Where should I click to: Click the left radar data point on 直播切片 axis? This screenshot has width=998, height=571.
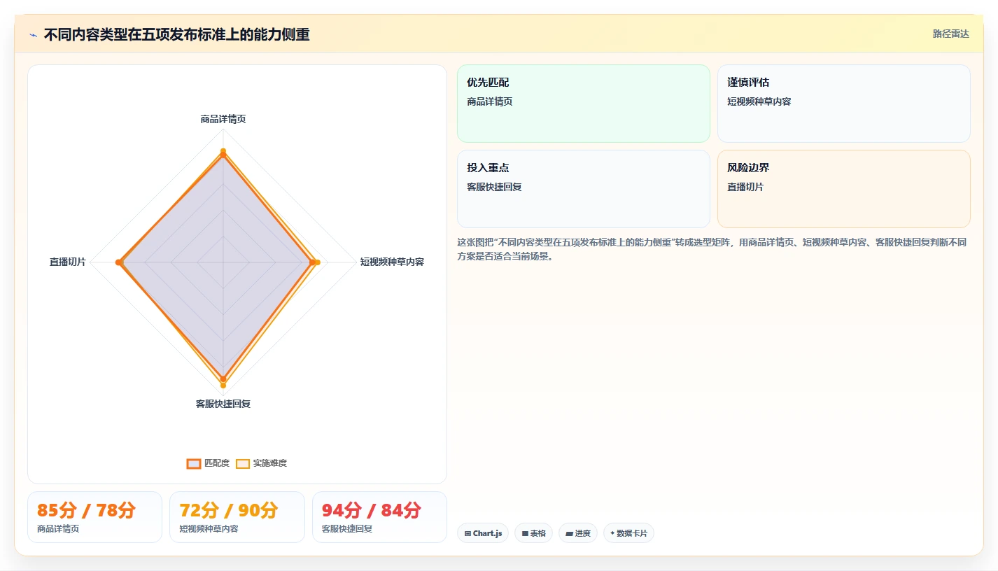(x=119, y=262)
